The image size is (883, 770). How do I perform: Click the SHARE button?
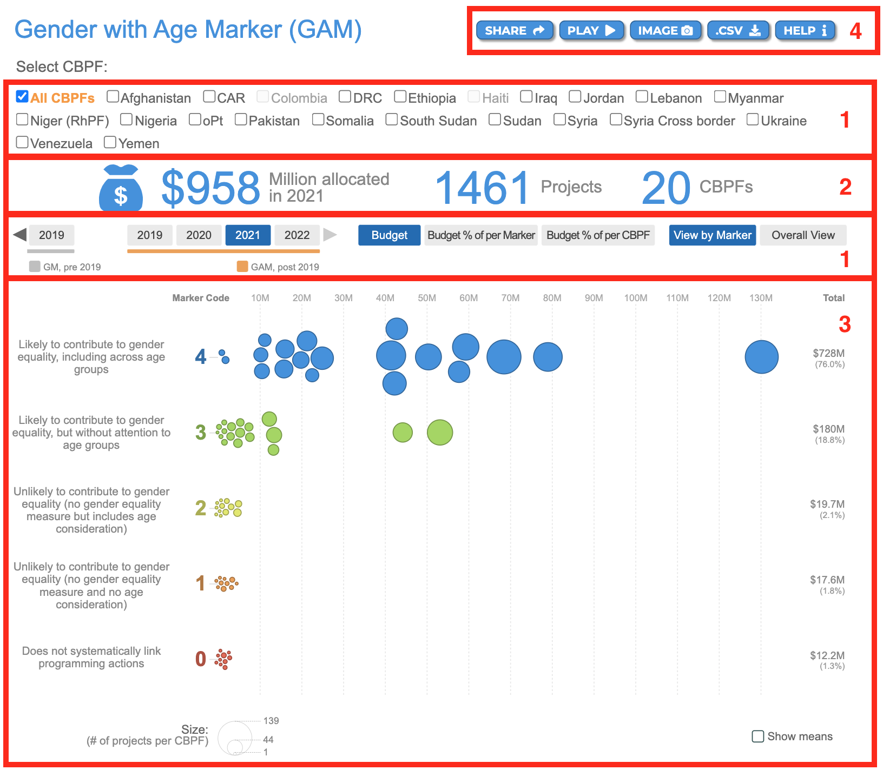[514, 30]
